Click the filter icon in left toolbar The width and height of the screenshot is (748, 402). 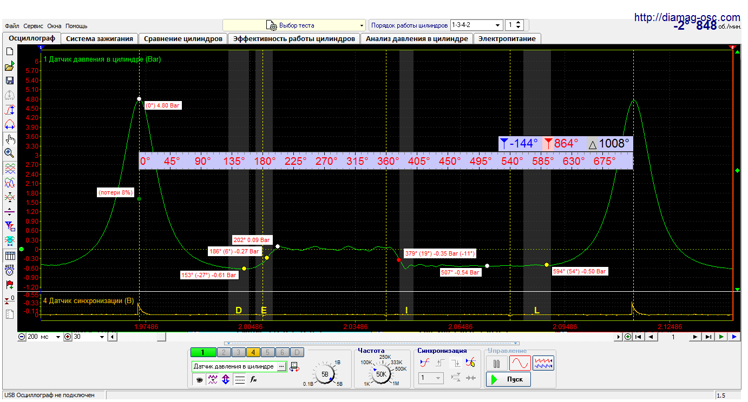[x=9, y=226]
